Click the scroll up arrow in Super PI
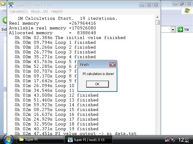The height and width of the screenshot is (144, 193). click(157, 17)
